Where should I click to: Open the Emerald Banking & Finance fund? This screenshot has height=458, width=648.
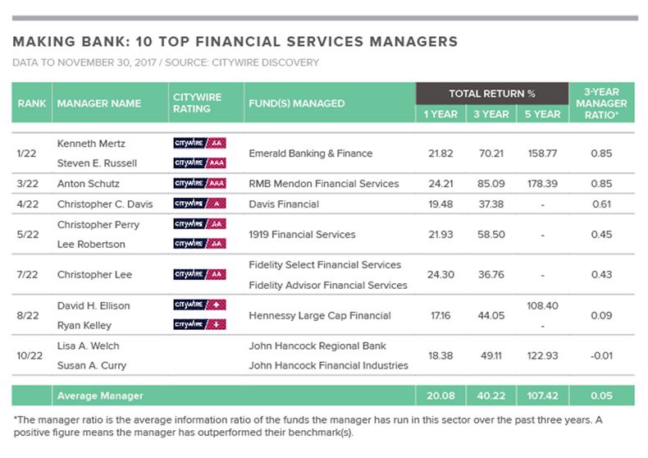point(310,153)
